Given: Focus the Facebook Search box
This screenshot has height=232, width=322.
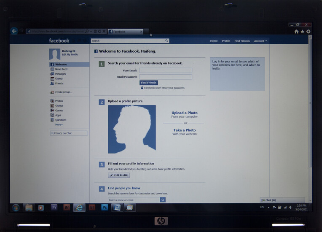Looking at the screenshot, I should click(x=128, y=40).
